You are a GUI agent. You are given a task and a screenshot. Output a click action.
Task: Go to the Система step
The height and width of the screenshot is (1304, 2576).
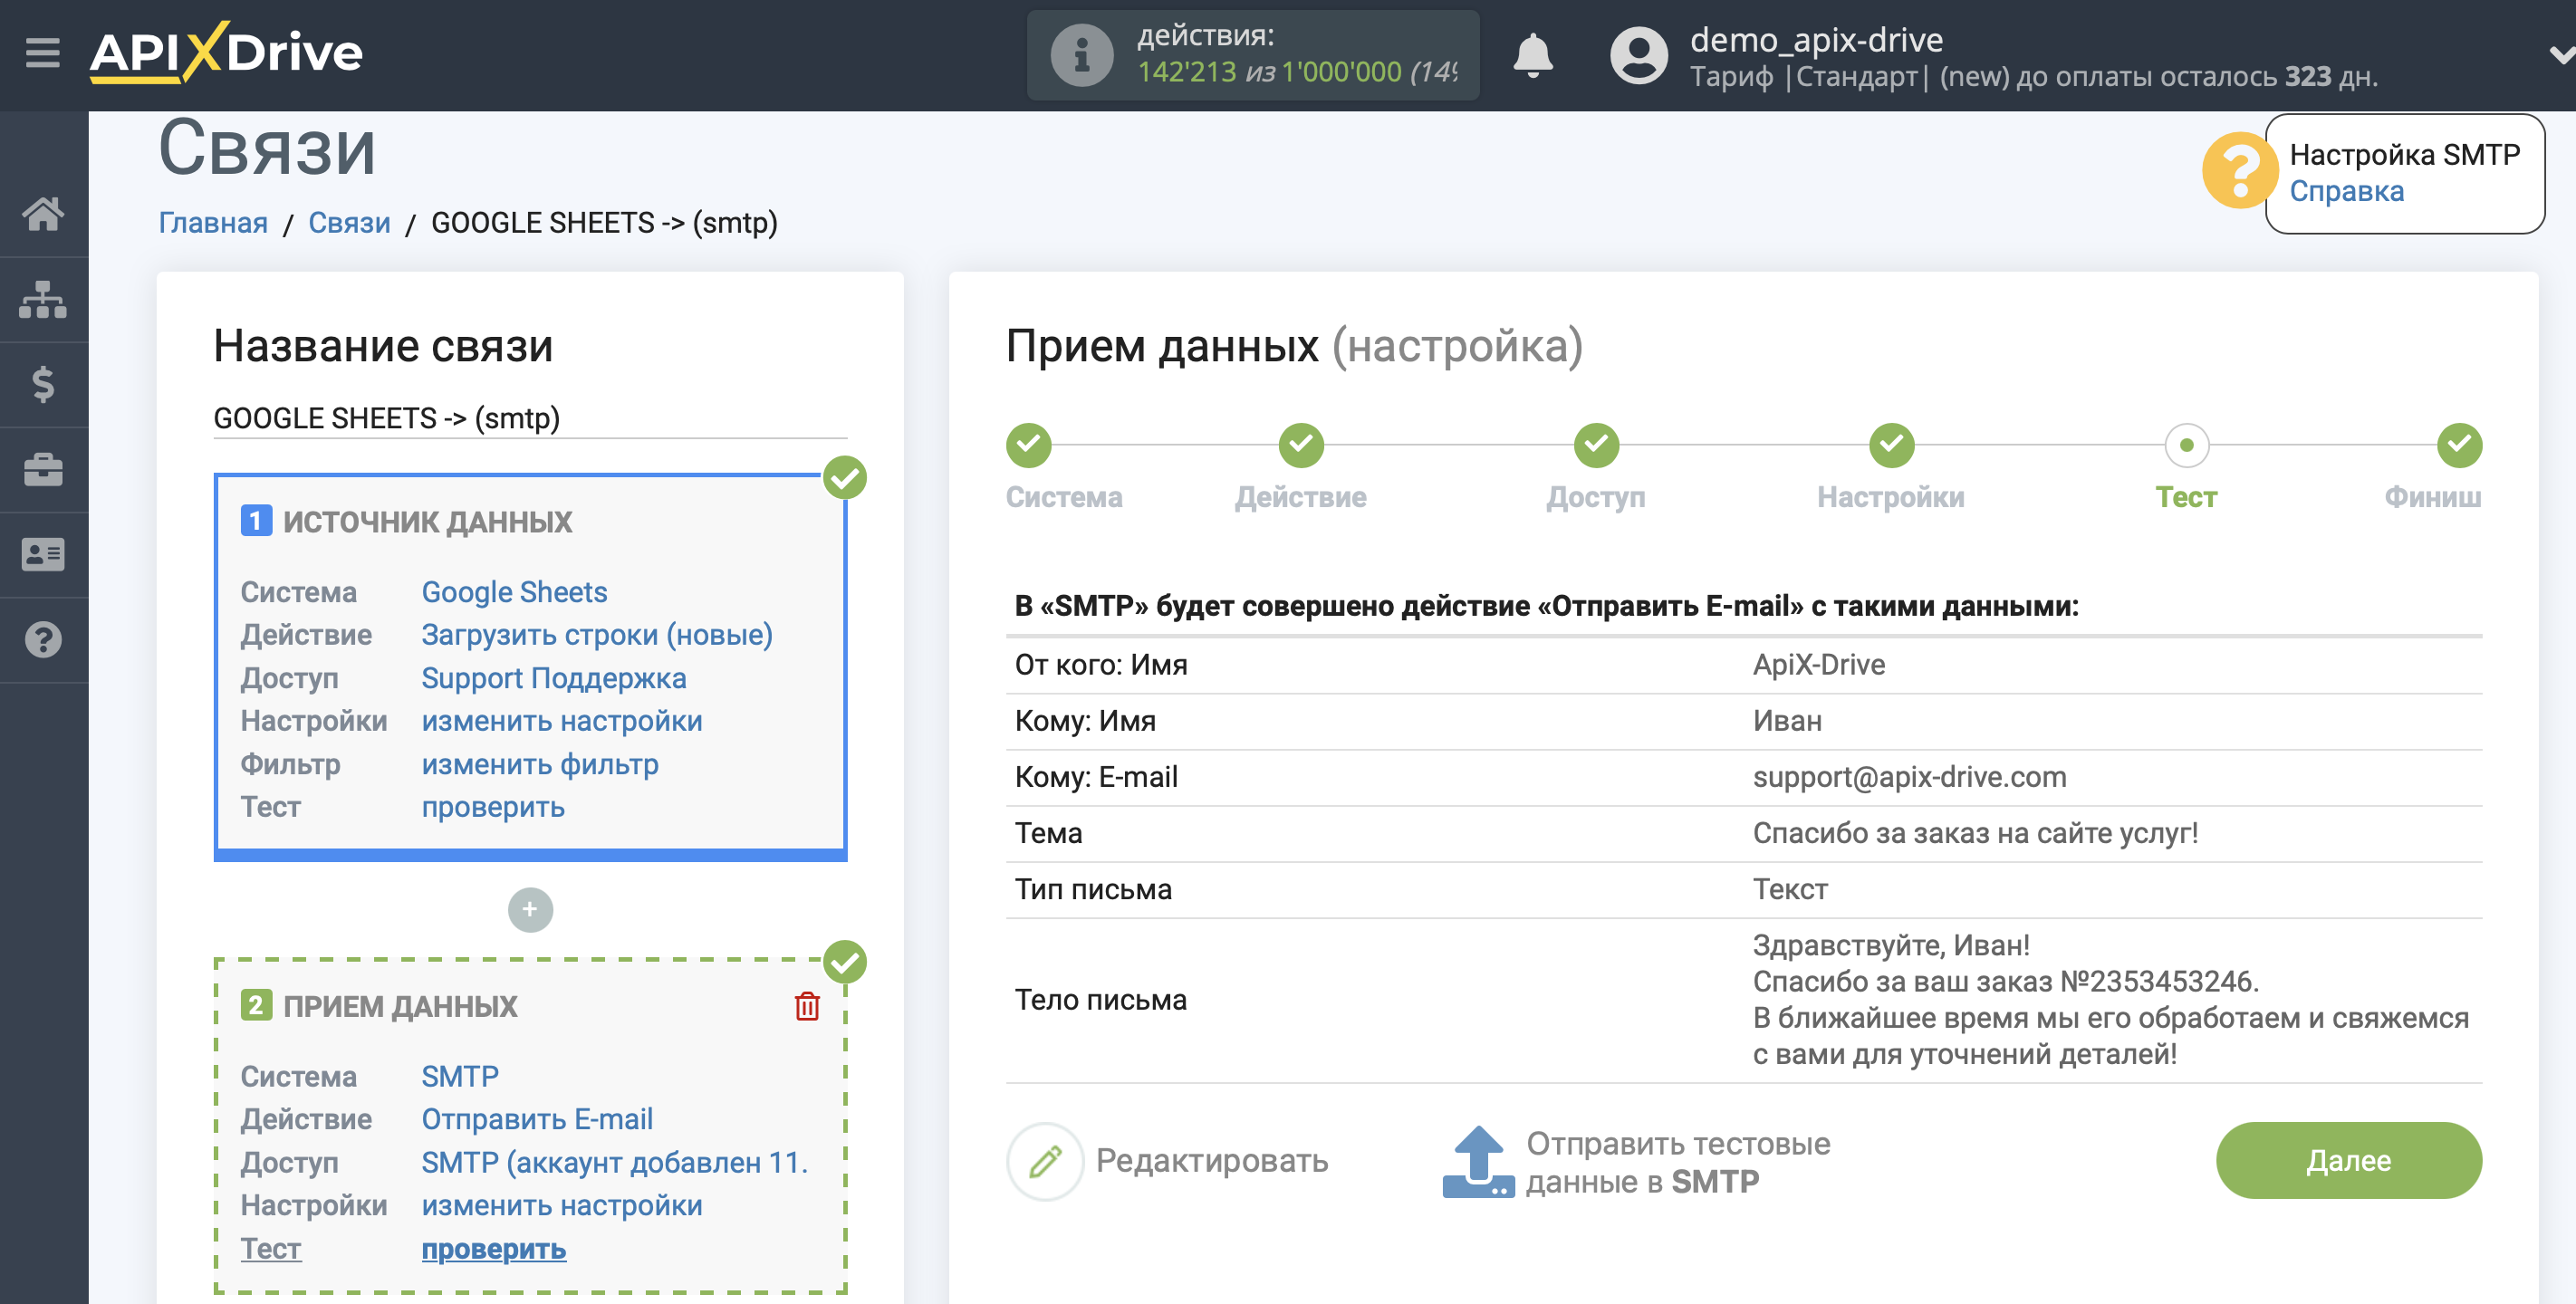point(1028,446)
